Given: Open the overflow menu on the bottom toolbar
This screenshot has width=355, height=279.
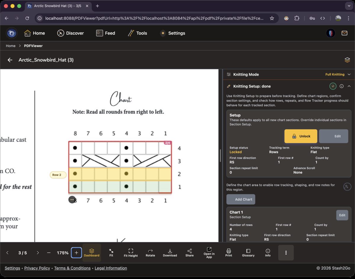Looking at the screenshot, I should pyautogui.click(x=286, y=253).
